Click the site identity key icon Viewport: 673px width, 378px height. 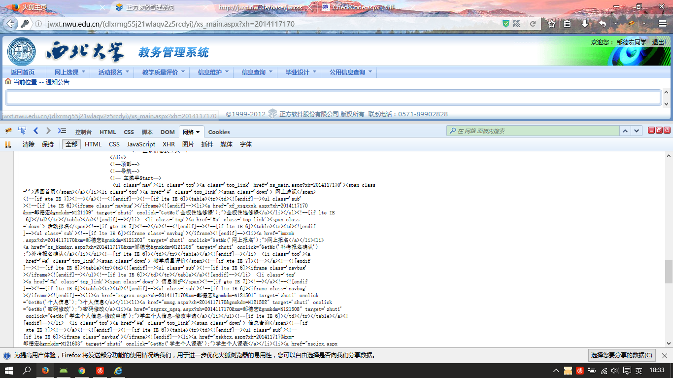[x=25, y=24]
